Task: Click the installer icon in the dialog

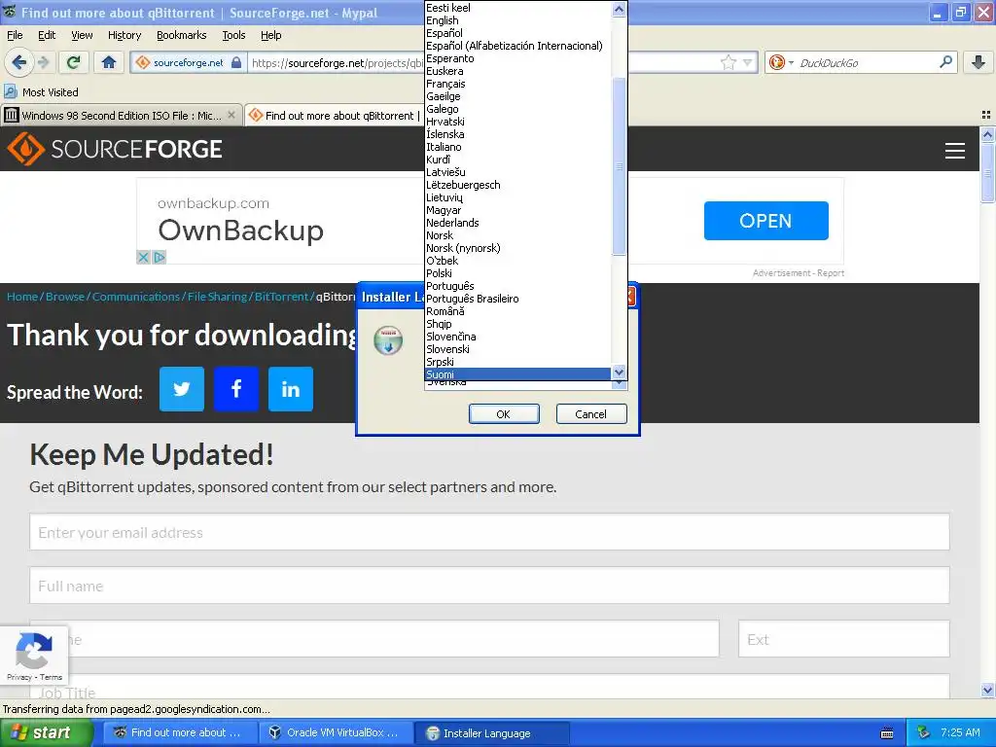Action: click(x=388, y=339)
